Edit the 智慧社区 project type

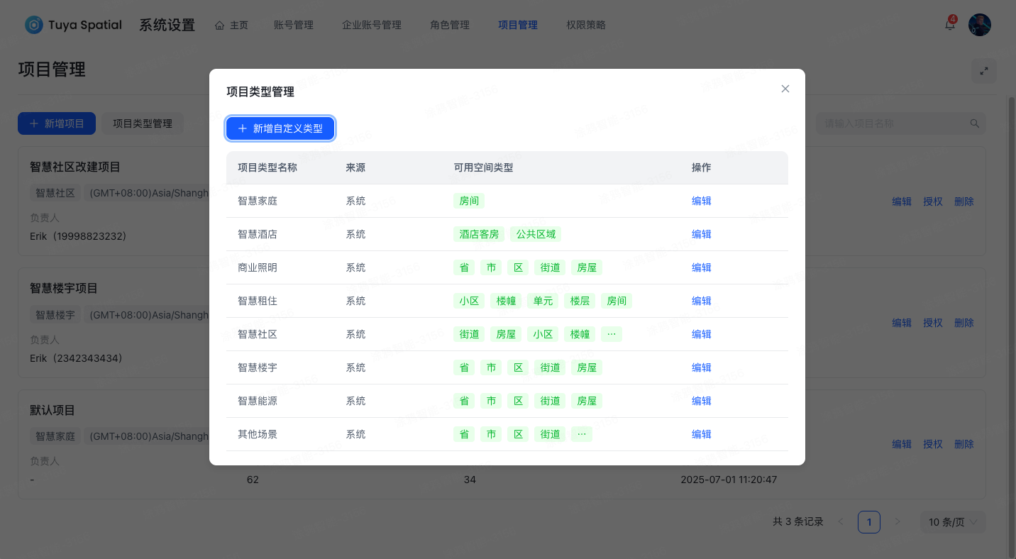(702, 334)
